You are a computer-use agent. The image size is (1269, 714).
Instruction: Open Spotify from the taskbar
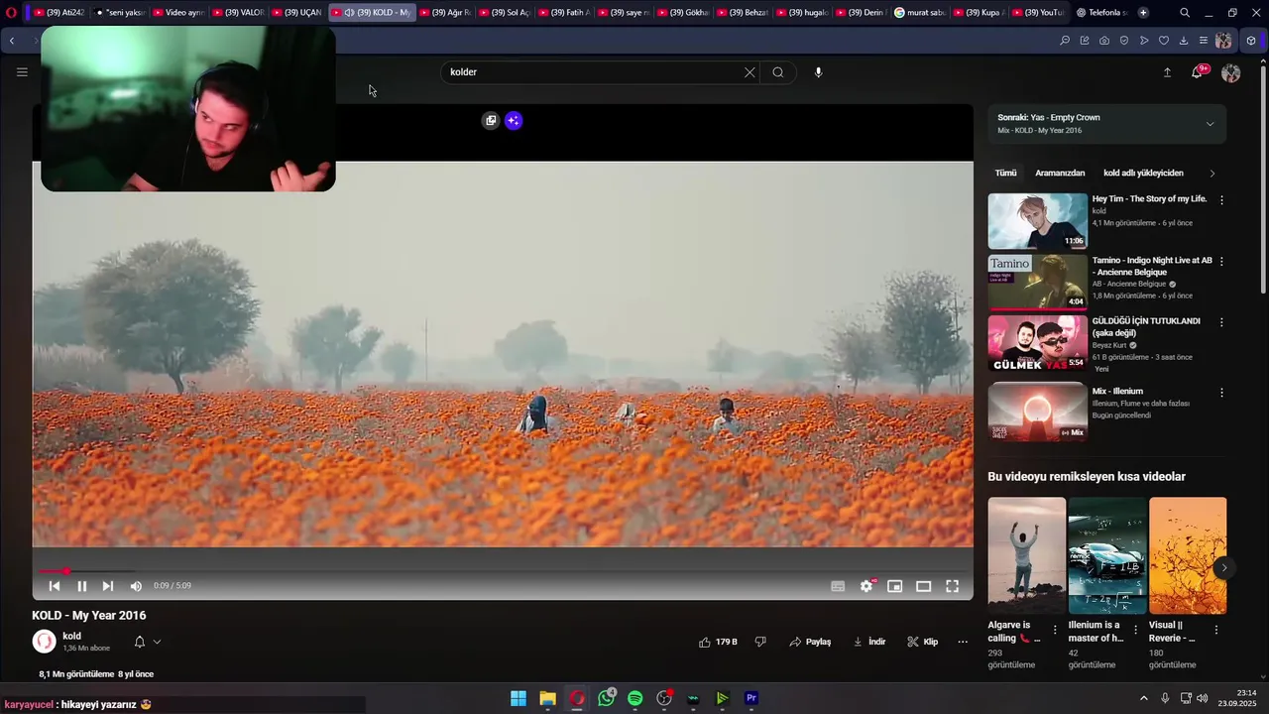tap(635, 698)
